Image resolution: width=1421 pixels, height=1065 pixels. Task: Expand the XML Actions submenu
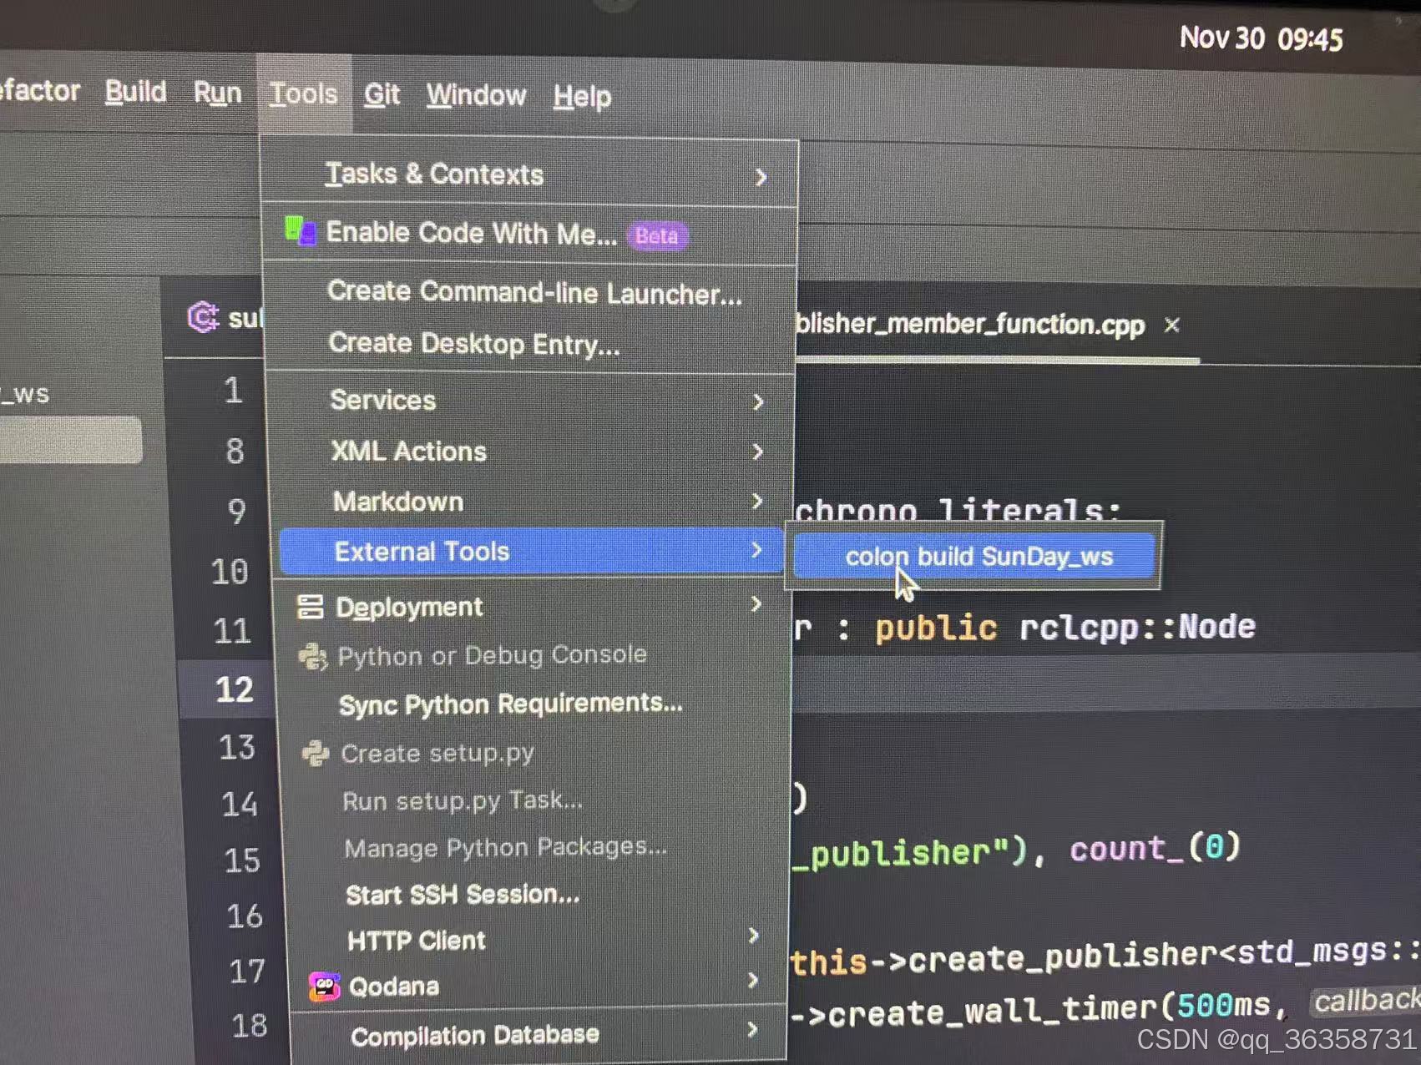coord(759,452)
